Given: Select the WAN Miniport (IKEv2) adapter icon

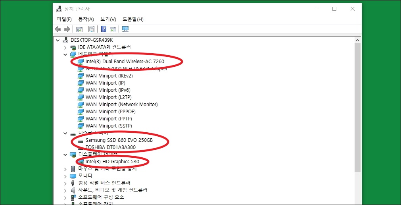Looking at the screenshot, I should click(x=81, y=76).
